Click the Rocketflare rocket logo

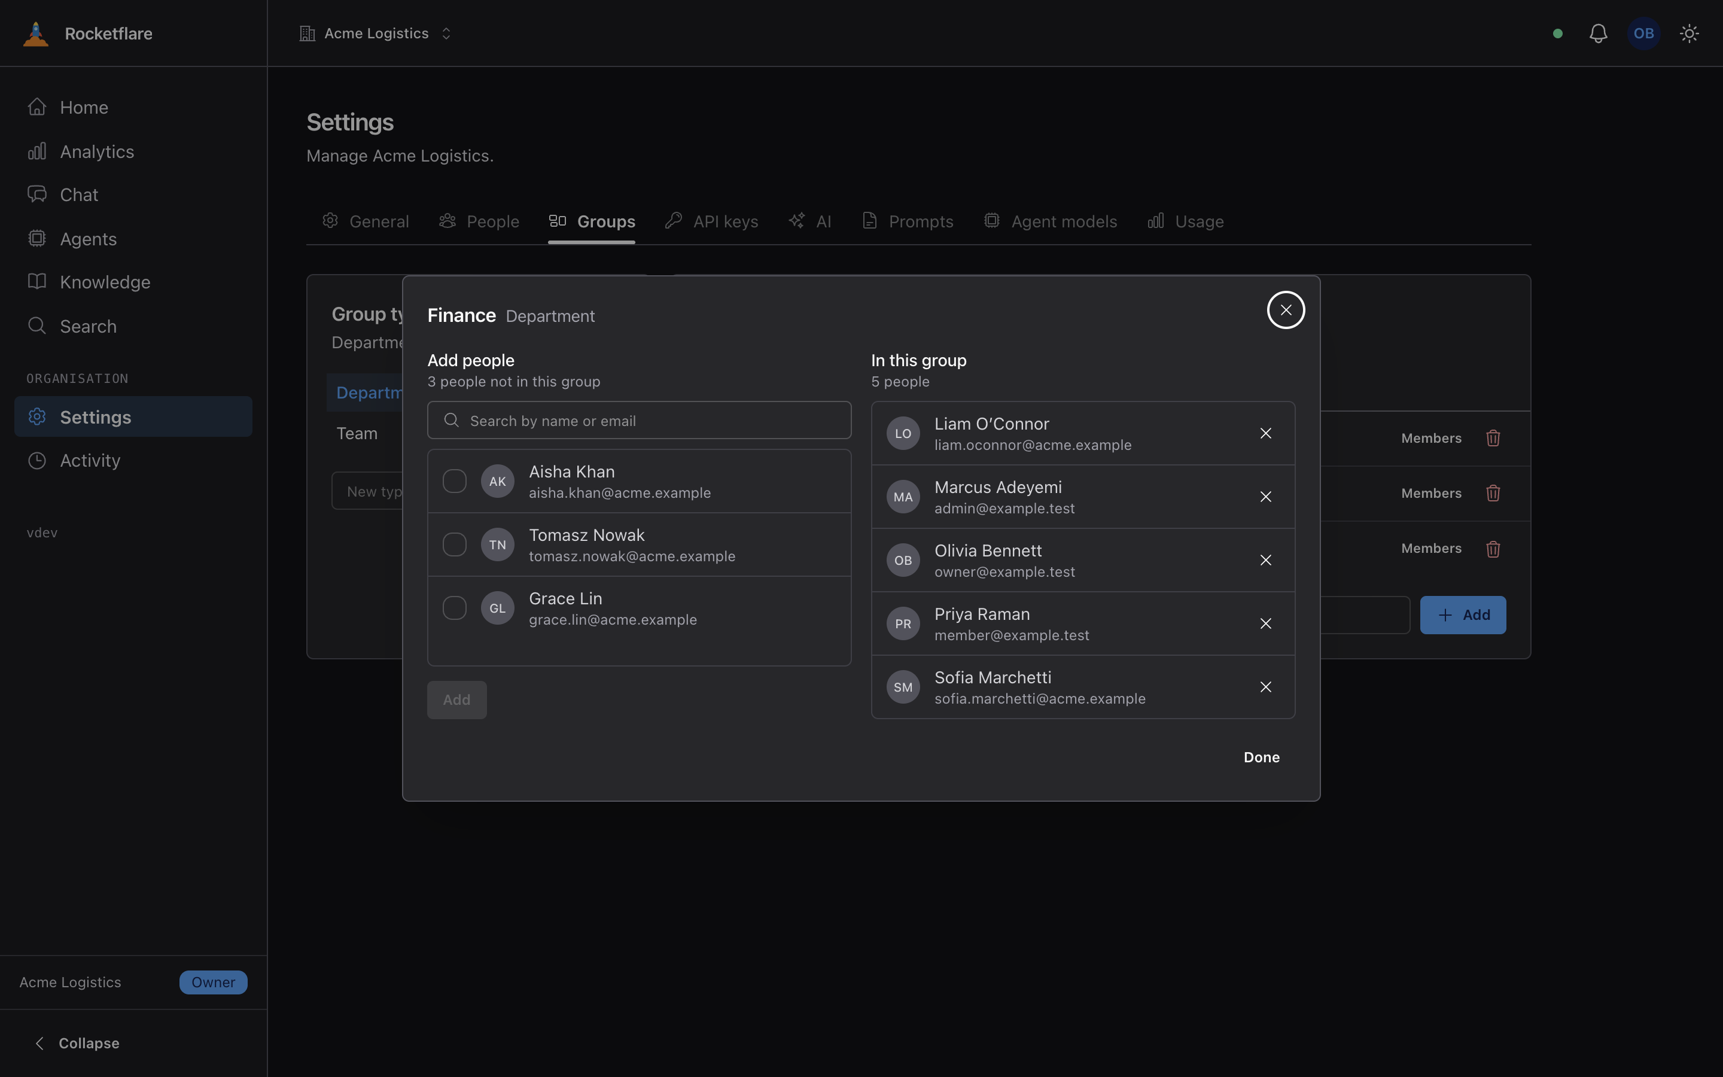[36, 34]
